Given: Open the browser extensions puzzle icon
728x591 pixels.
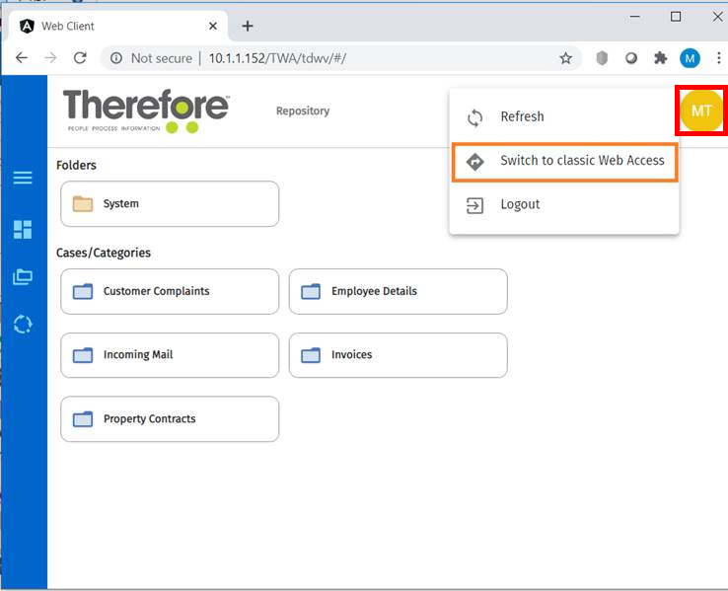Looking at the screenshot, I should coord(660,58).
